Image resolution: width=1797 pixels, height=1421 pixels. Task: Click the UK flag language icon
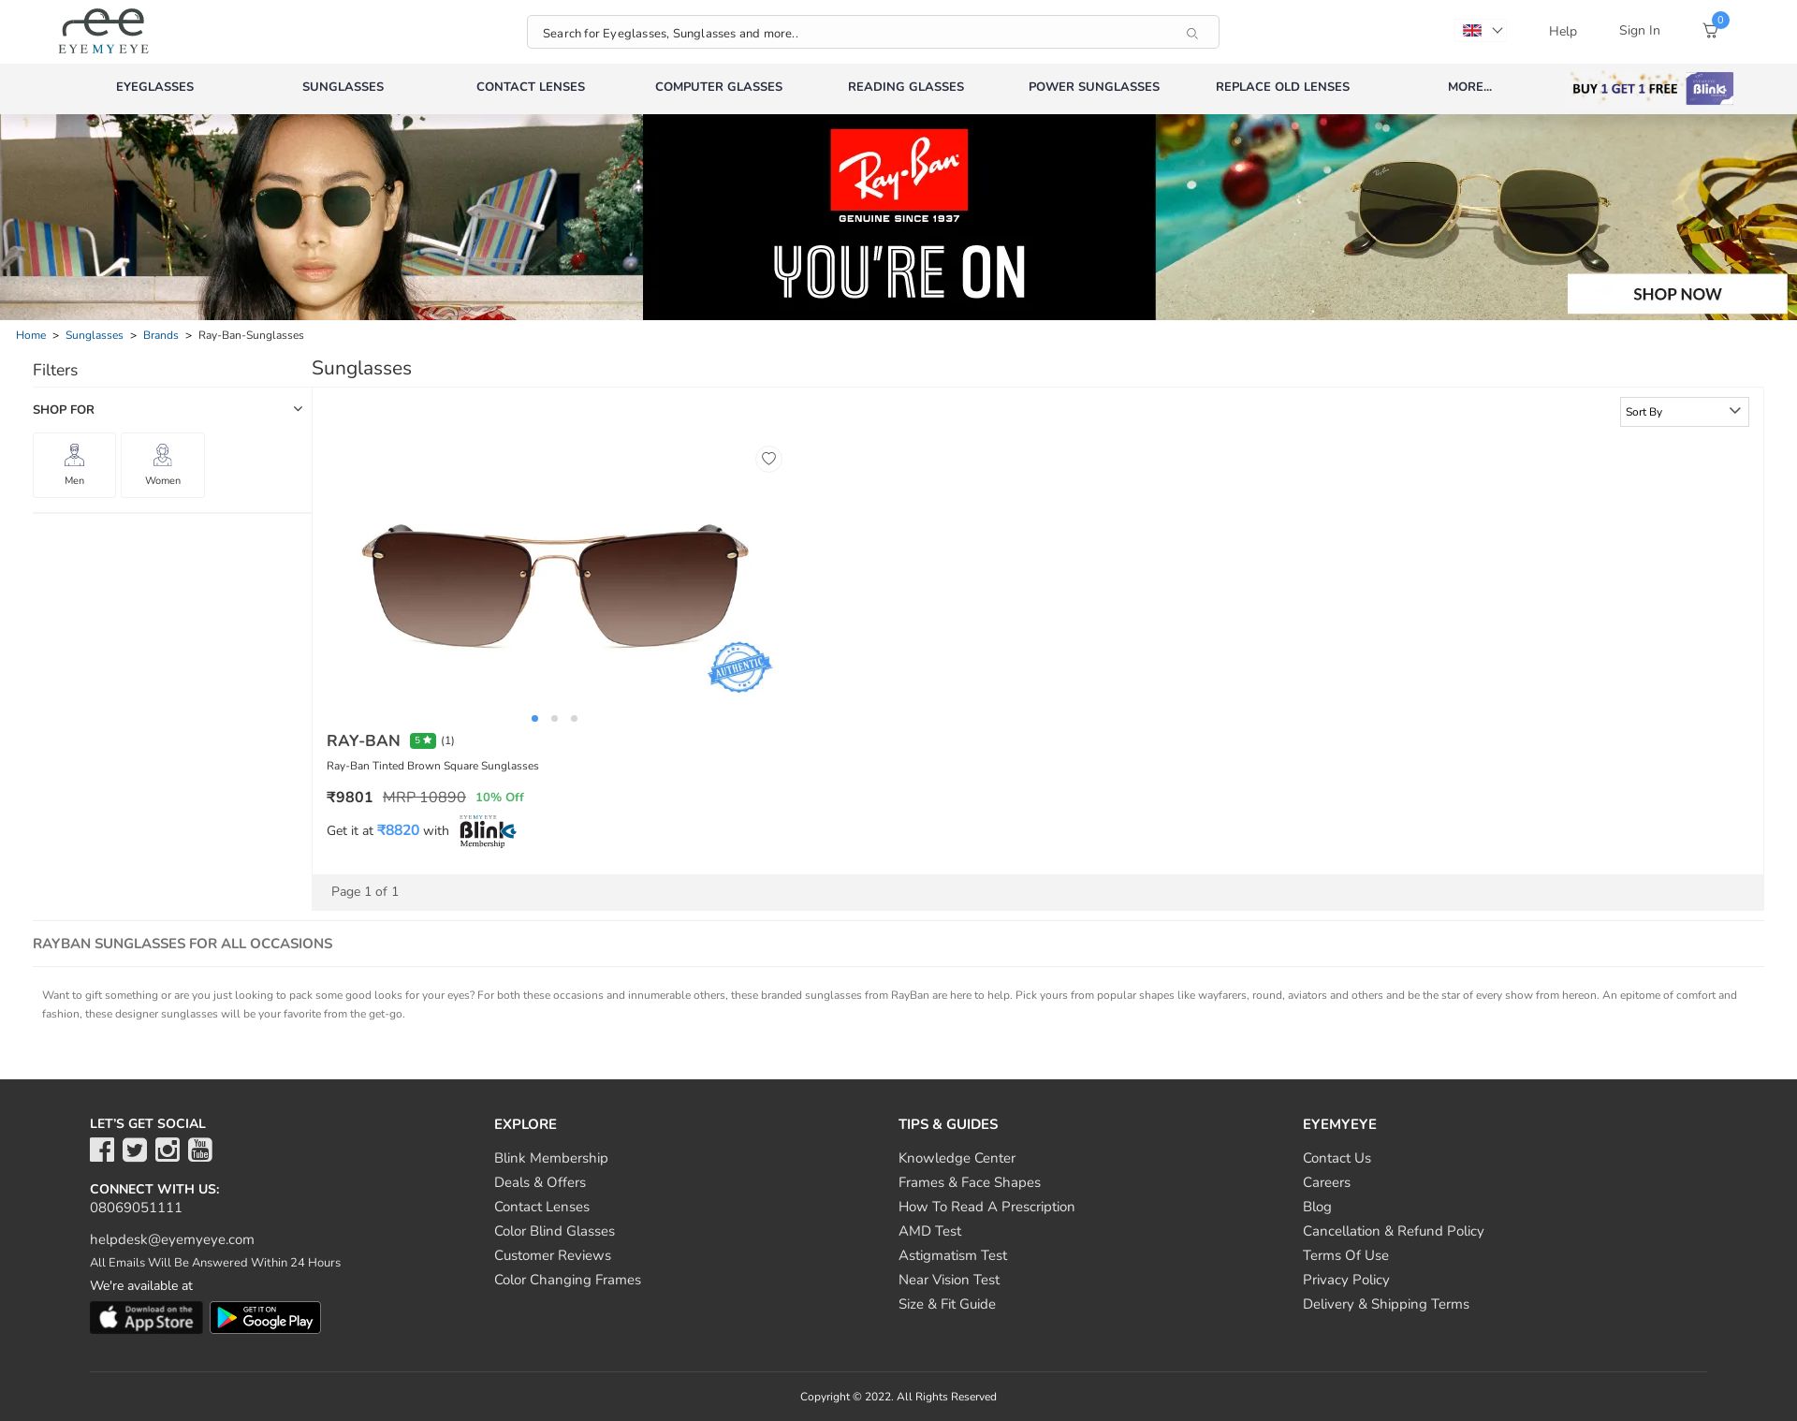click(1472, 31)
